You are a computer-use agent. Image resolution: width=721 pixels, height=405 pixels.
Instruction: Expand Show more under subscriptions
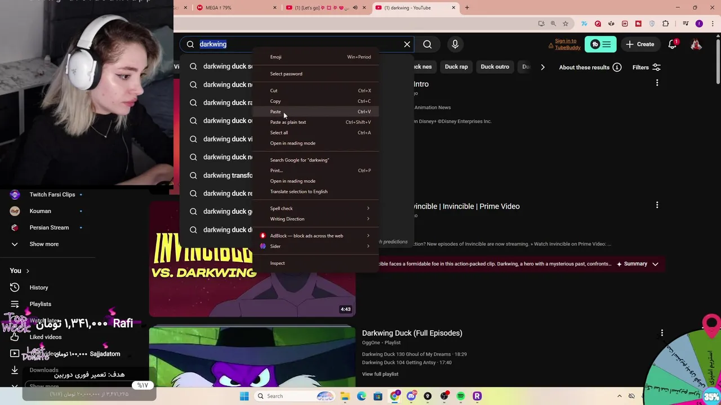click(44, 244)
